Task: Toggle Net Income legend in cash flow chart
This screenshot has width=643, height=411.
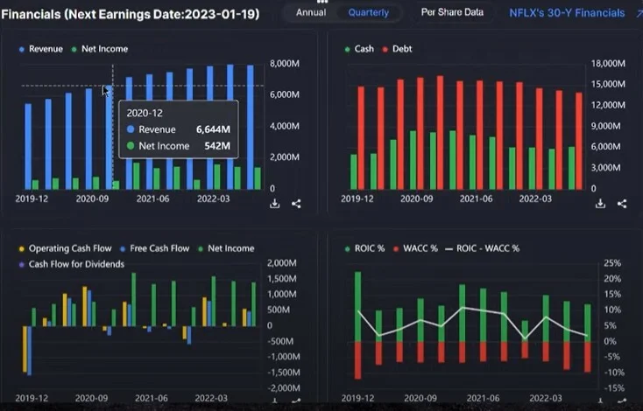Action: coord(226,248)
